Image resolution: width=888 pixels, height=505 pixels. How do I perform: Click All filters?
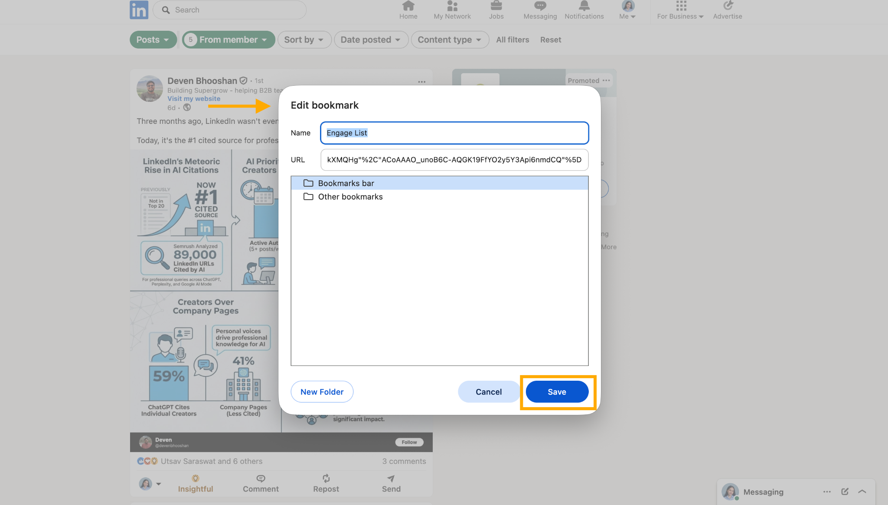(513, 40)
